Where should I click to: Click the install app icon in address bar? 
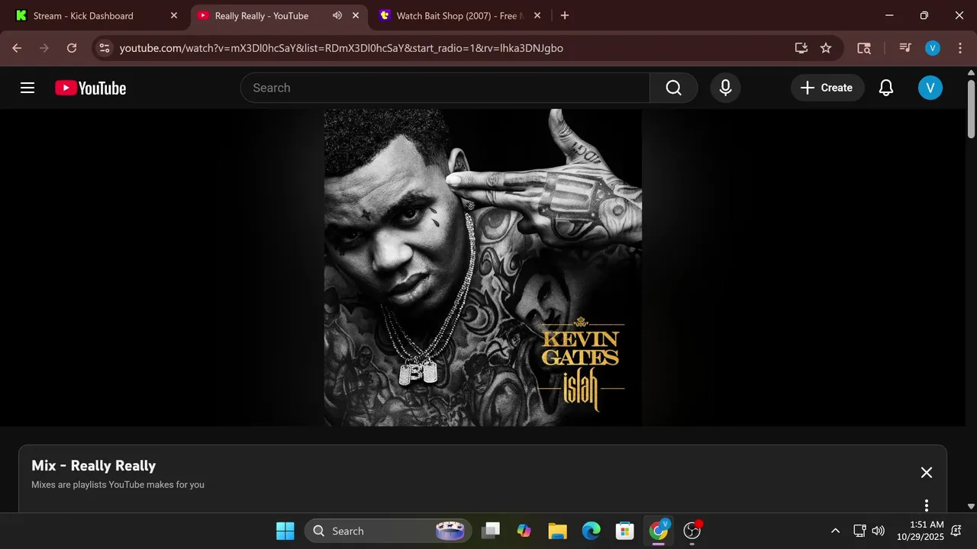point(801,48)
